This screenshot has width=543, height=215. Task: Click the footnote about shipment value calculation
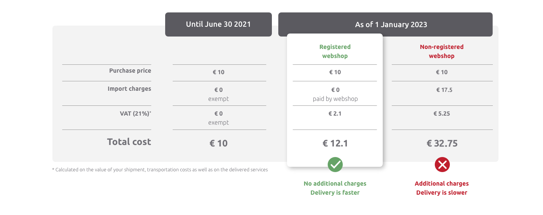(160, 170)
